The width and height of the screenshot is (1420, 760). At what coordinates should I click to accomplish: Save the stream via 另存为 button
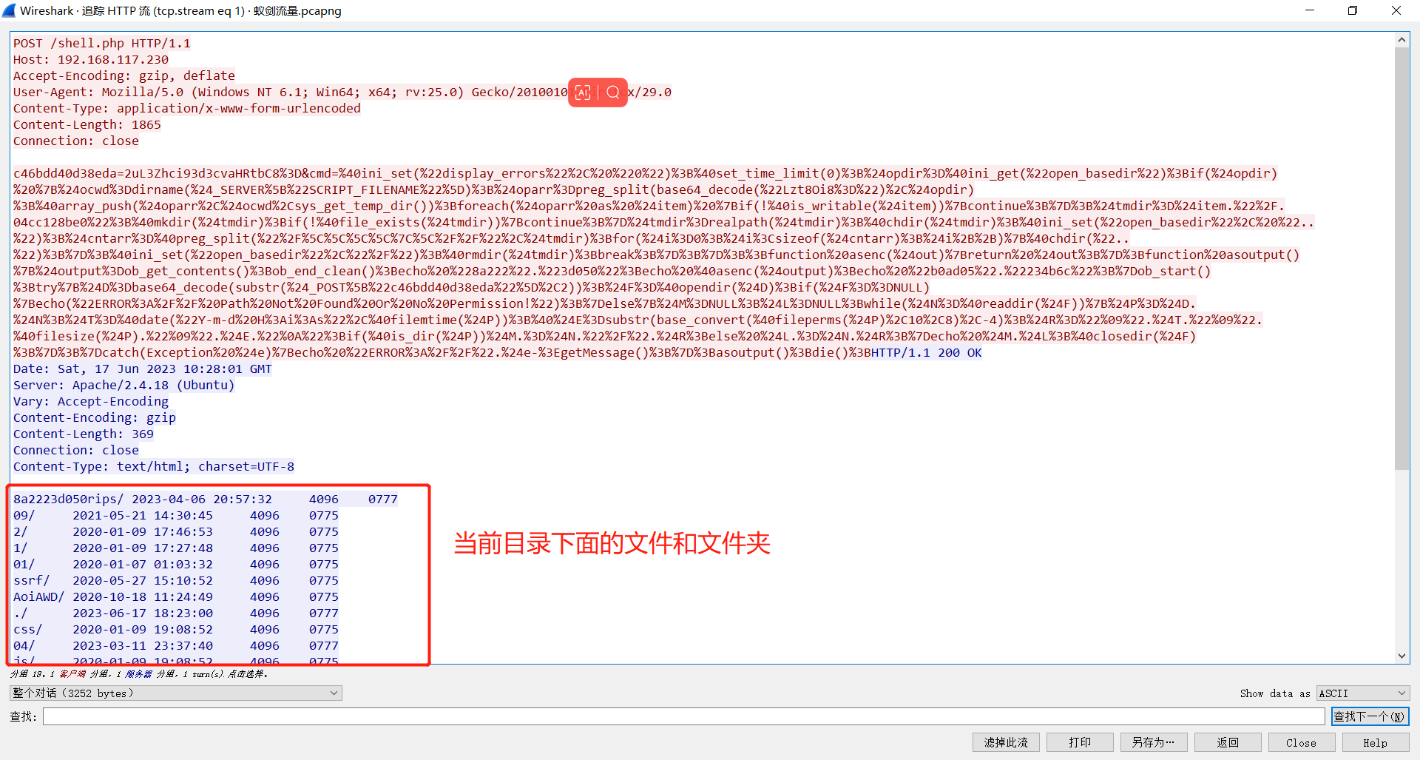(1154, 742)
